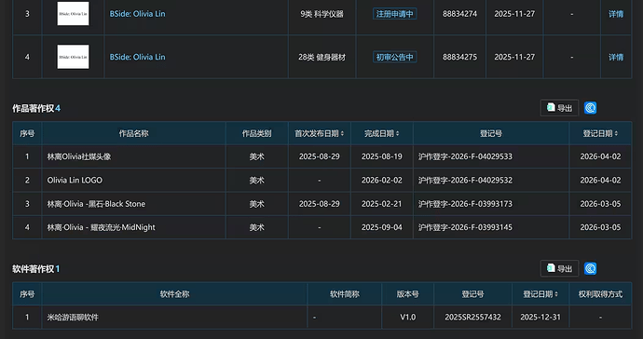Click the trademark number 88834274 cell
This screenshot has height=339, width=643.
pos(459,14)
